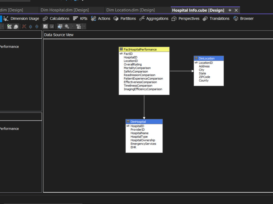Viewport: 273px width, 204px height.
Task: Open the dropdown arrow beside Arrange Tables
Action: click(84, 27)
